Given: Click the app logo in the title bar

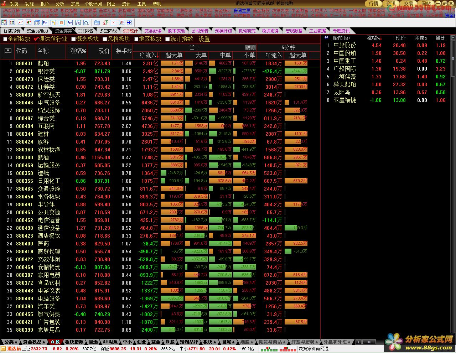Looking at the screenshot, I should [x=4, y=4].
